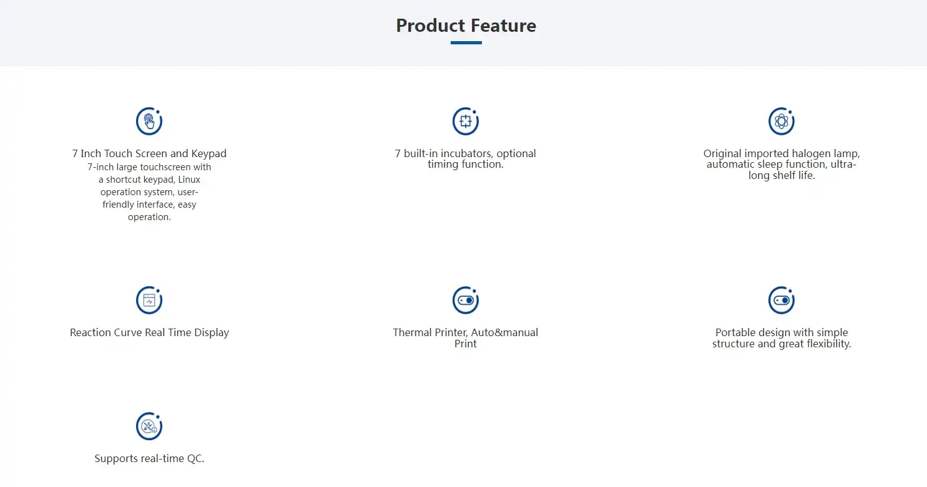Click the words 'optional timing function'

[481, 159]
